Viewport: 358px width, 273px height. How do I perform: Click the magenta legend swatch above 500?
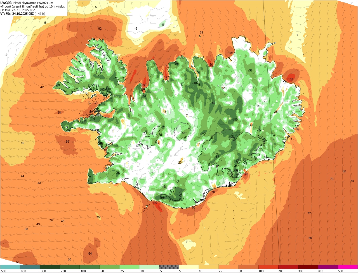coord(348,267)
